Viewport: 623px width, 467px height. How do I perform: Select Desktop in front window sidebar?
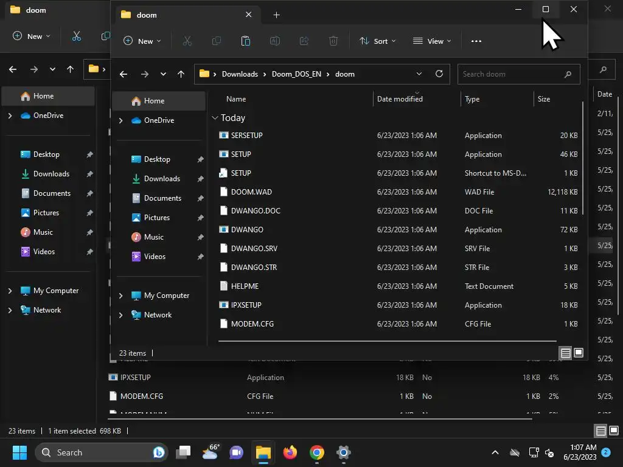point(159,159)
